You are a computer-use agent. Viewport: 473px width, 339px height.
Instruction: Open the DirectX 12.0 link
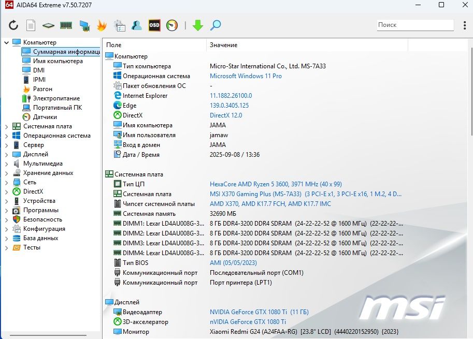pyautogui.click(x=226, y=115)
